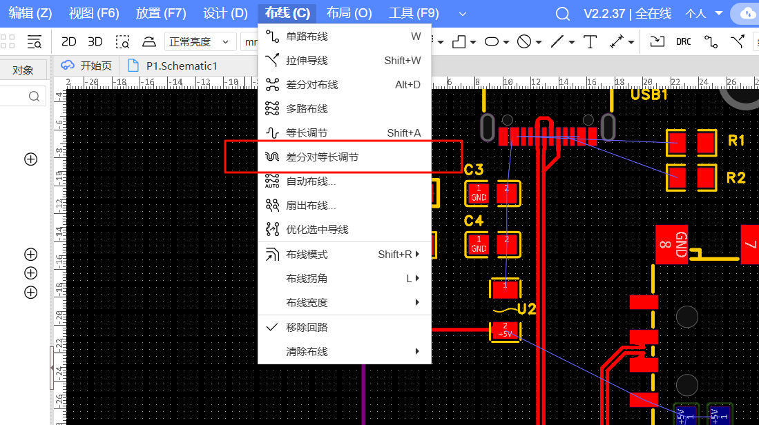Screen dimensions: 759x425
Task: Click the C4 GND pad 1
Action: pos(478,245)
